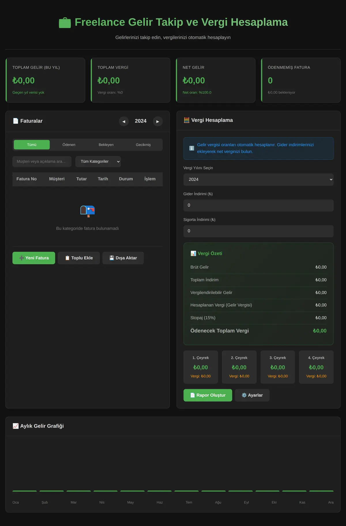
Task: Go to the previous year with the left arrow
Action: 124,121
